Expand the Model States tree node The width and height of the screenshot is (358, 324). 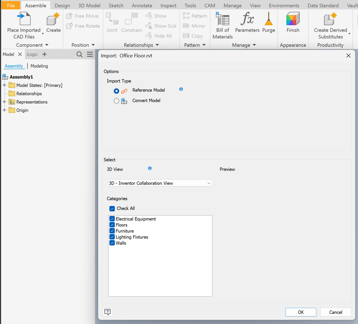tap(5, 85)
